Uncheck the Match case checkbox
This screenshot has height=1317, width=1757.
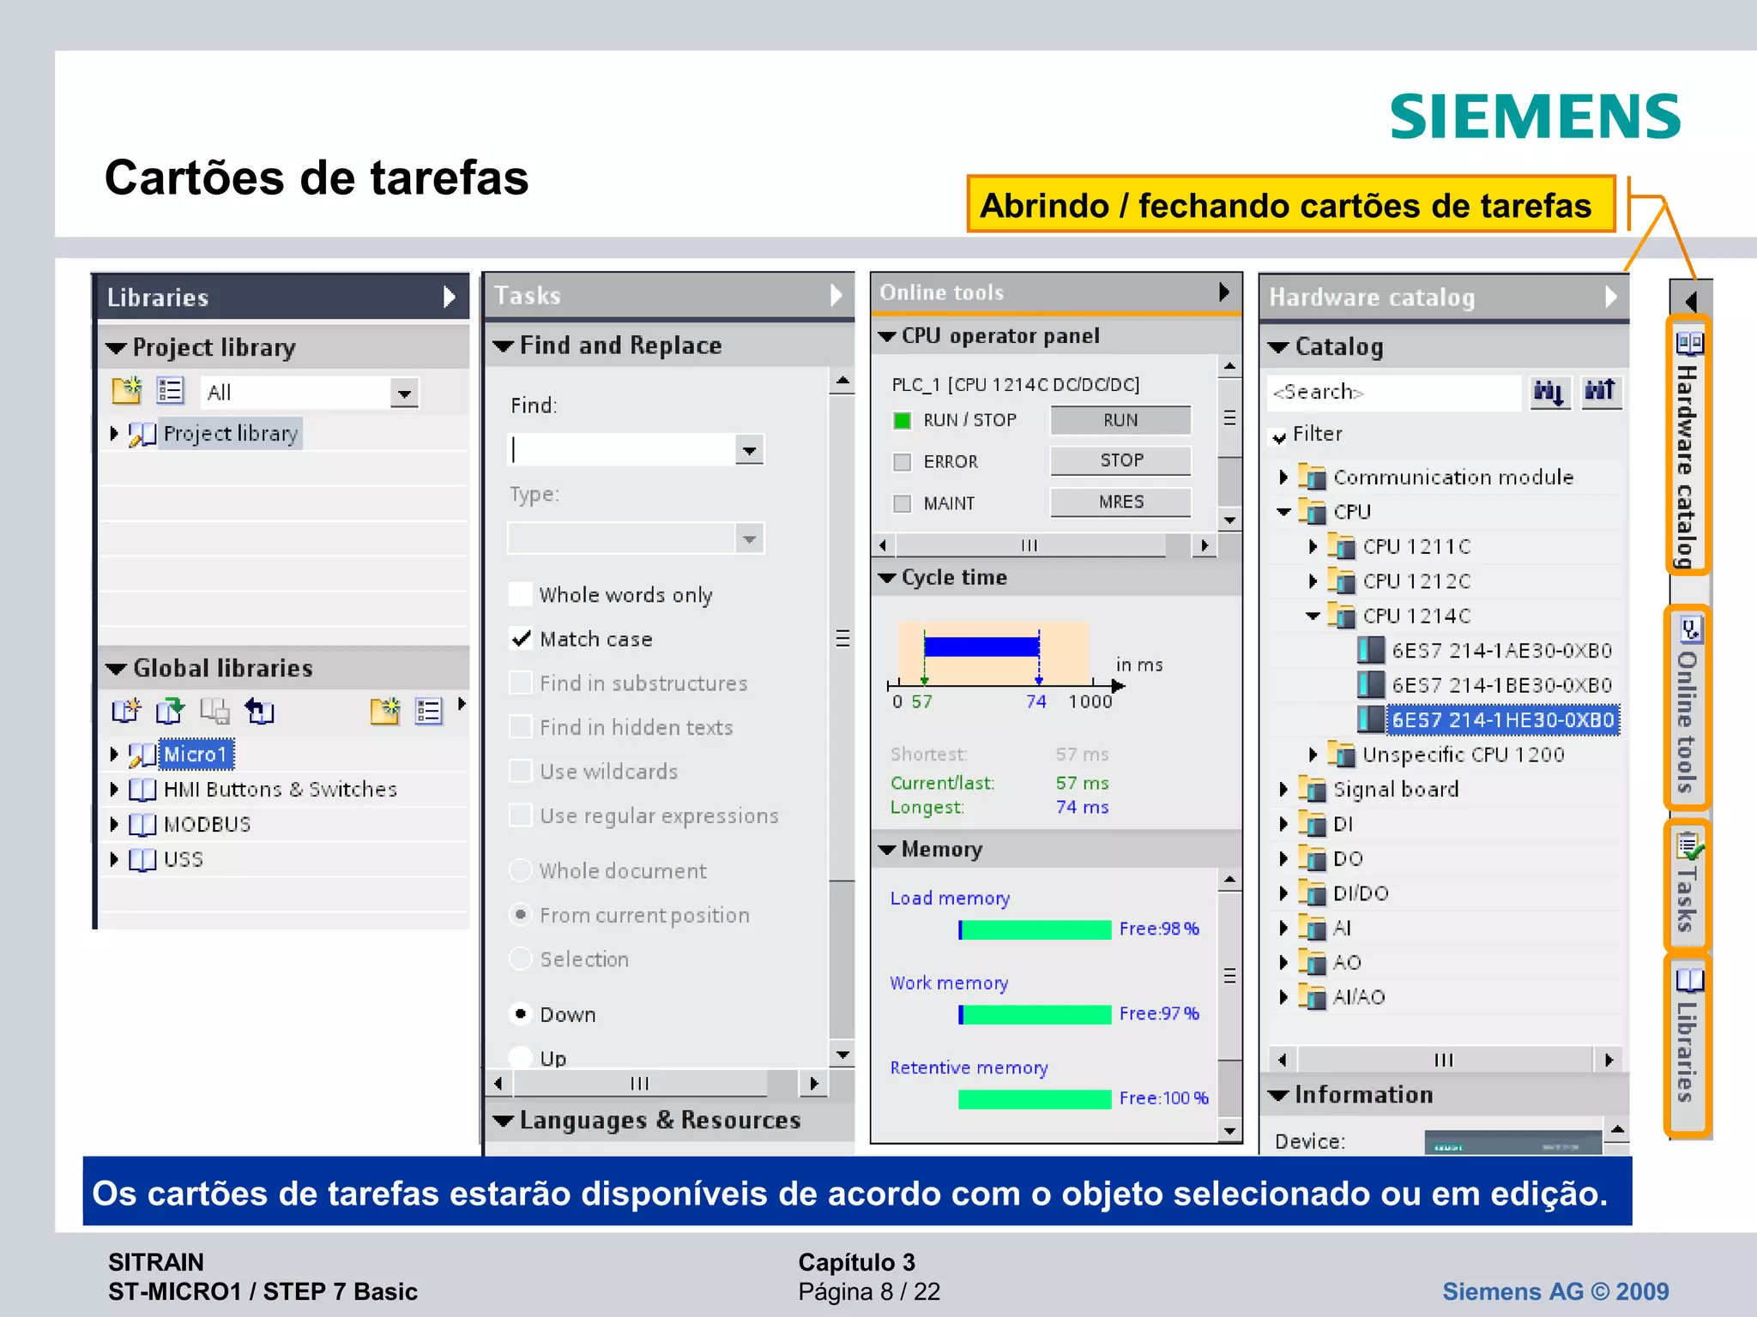521,639
